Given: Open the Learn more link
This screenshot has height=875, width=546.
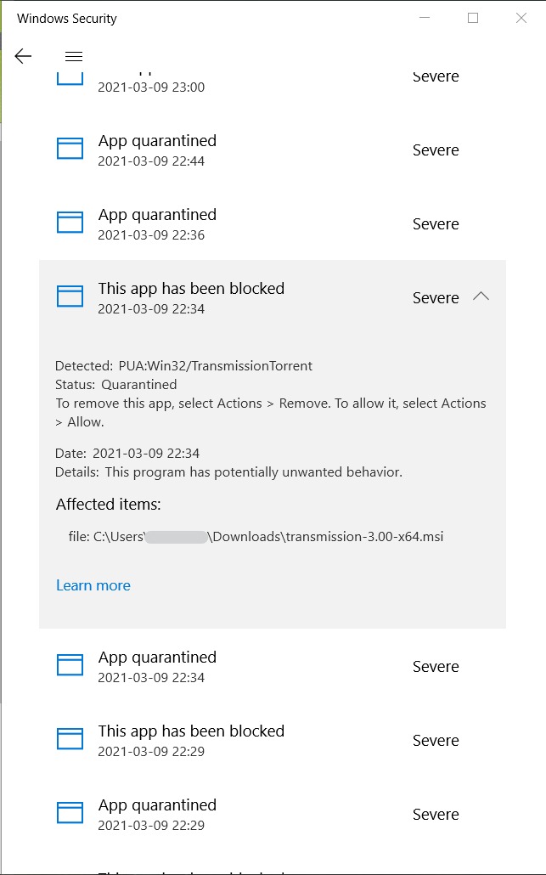Looking at the screenshot, I should pyautogui.click(x=93, y=585).
